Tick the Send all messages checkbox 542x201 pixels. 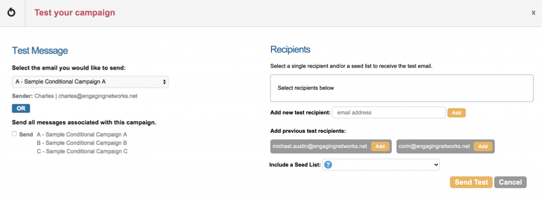tap(14, 134)
